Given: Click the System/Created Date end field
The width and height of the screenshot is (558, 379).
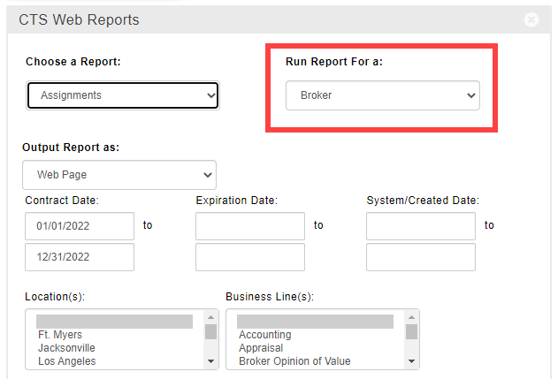Looking at the screenshot, I should coord(421,257).
